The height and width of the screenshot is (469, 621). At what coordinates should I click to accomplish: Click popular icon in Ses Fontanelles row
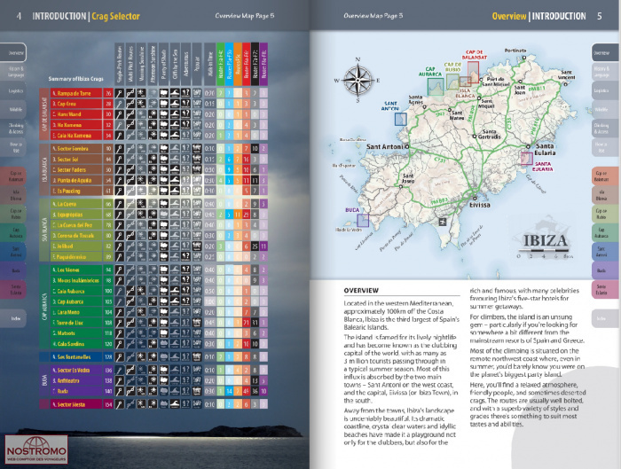coord(197,357)
